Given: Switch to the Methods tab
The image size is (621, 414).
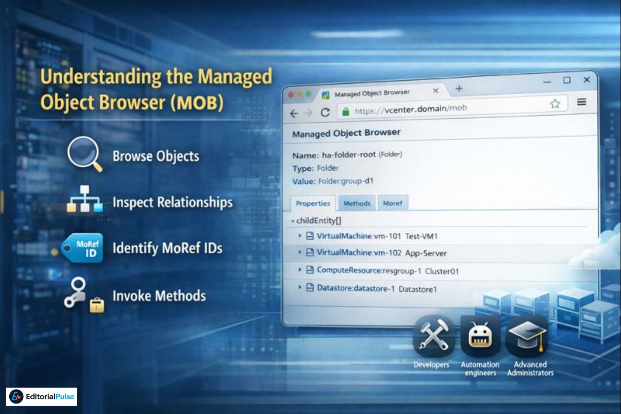Looking at the screenshot, I should click(356, 203).
